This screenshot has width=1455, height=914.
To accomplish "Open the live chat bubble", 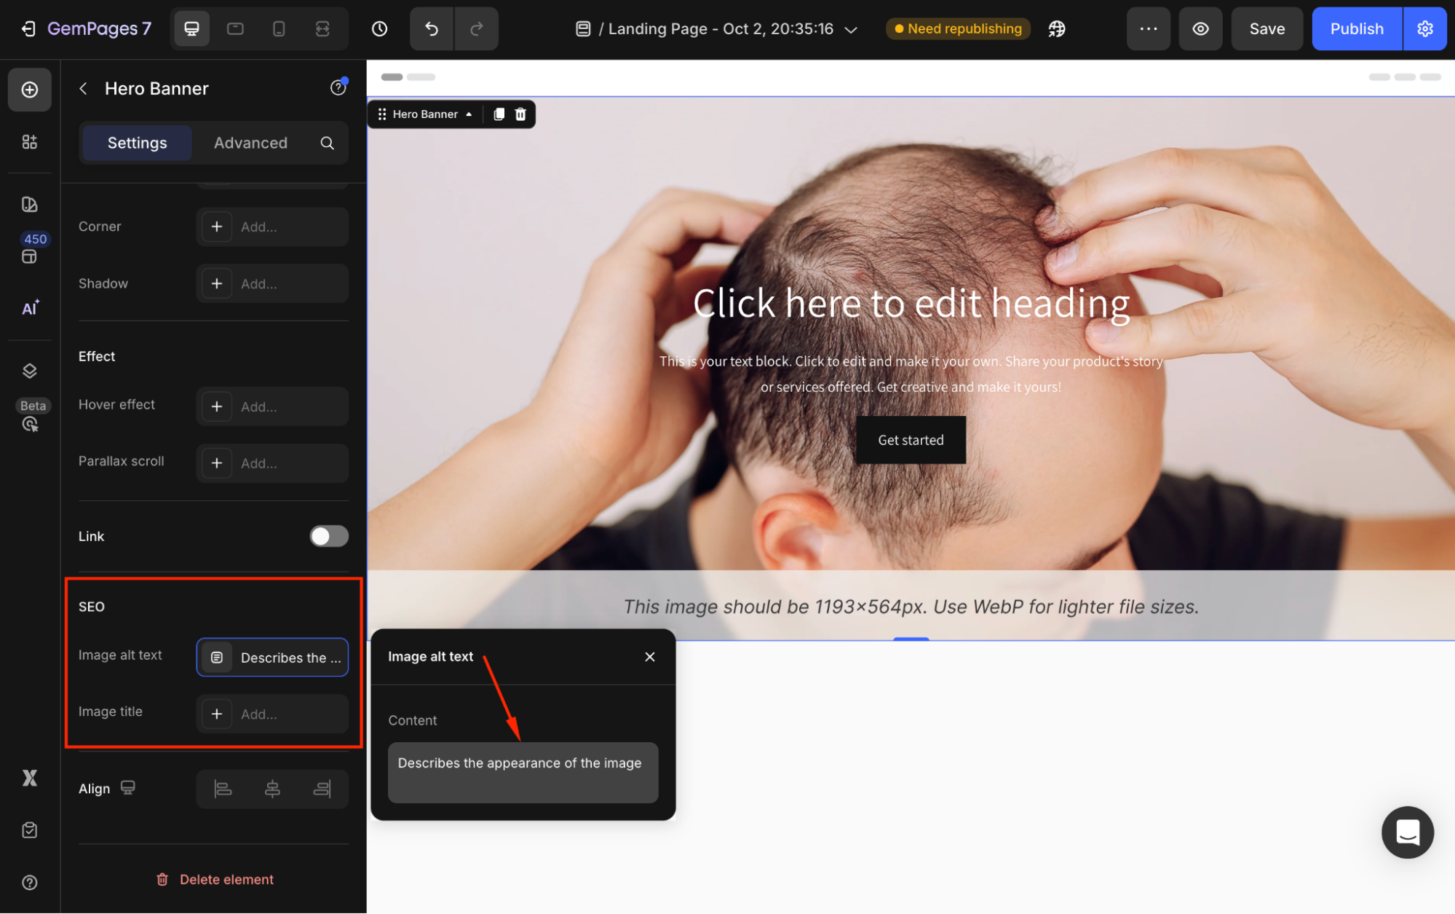I will 1407,832.
